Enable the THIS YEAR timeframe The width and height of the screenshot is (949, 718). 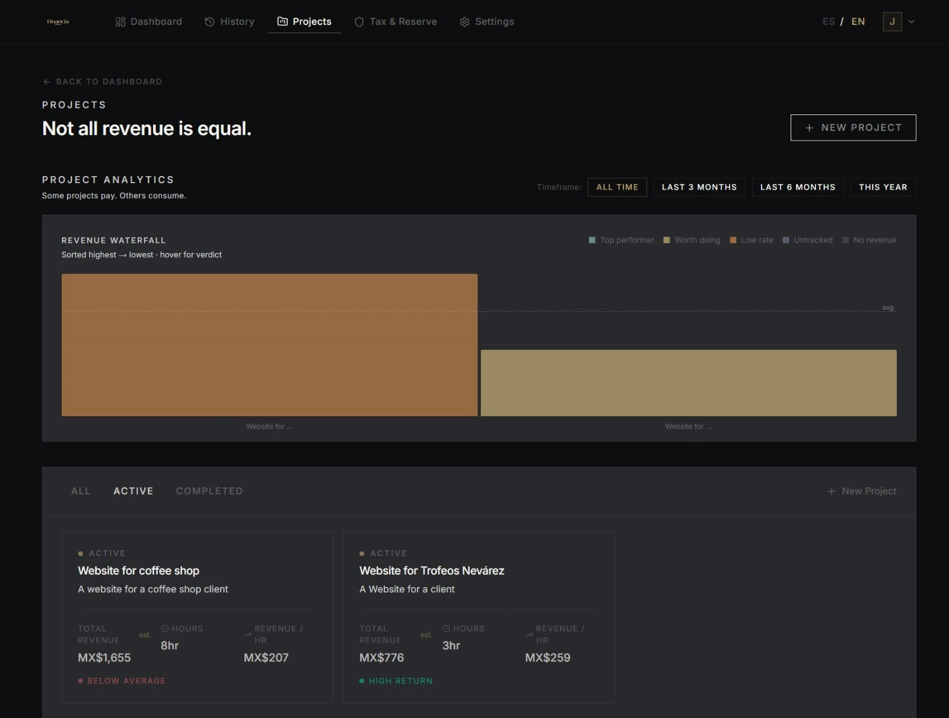(883, 187)
